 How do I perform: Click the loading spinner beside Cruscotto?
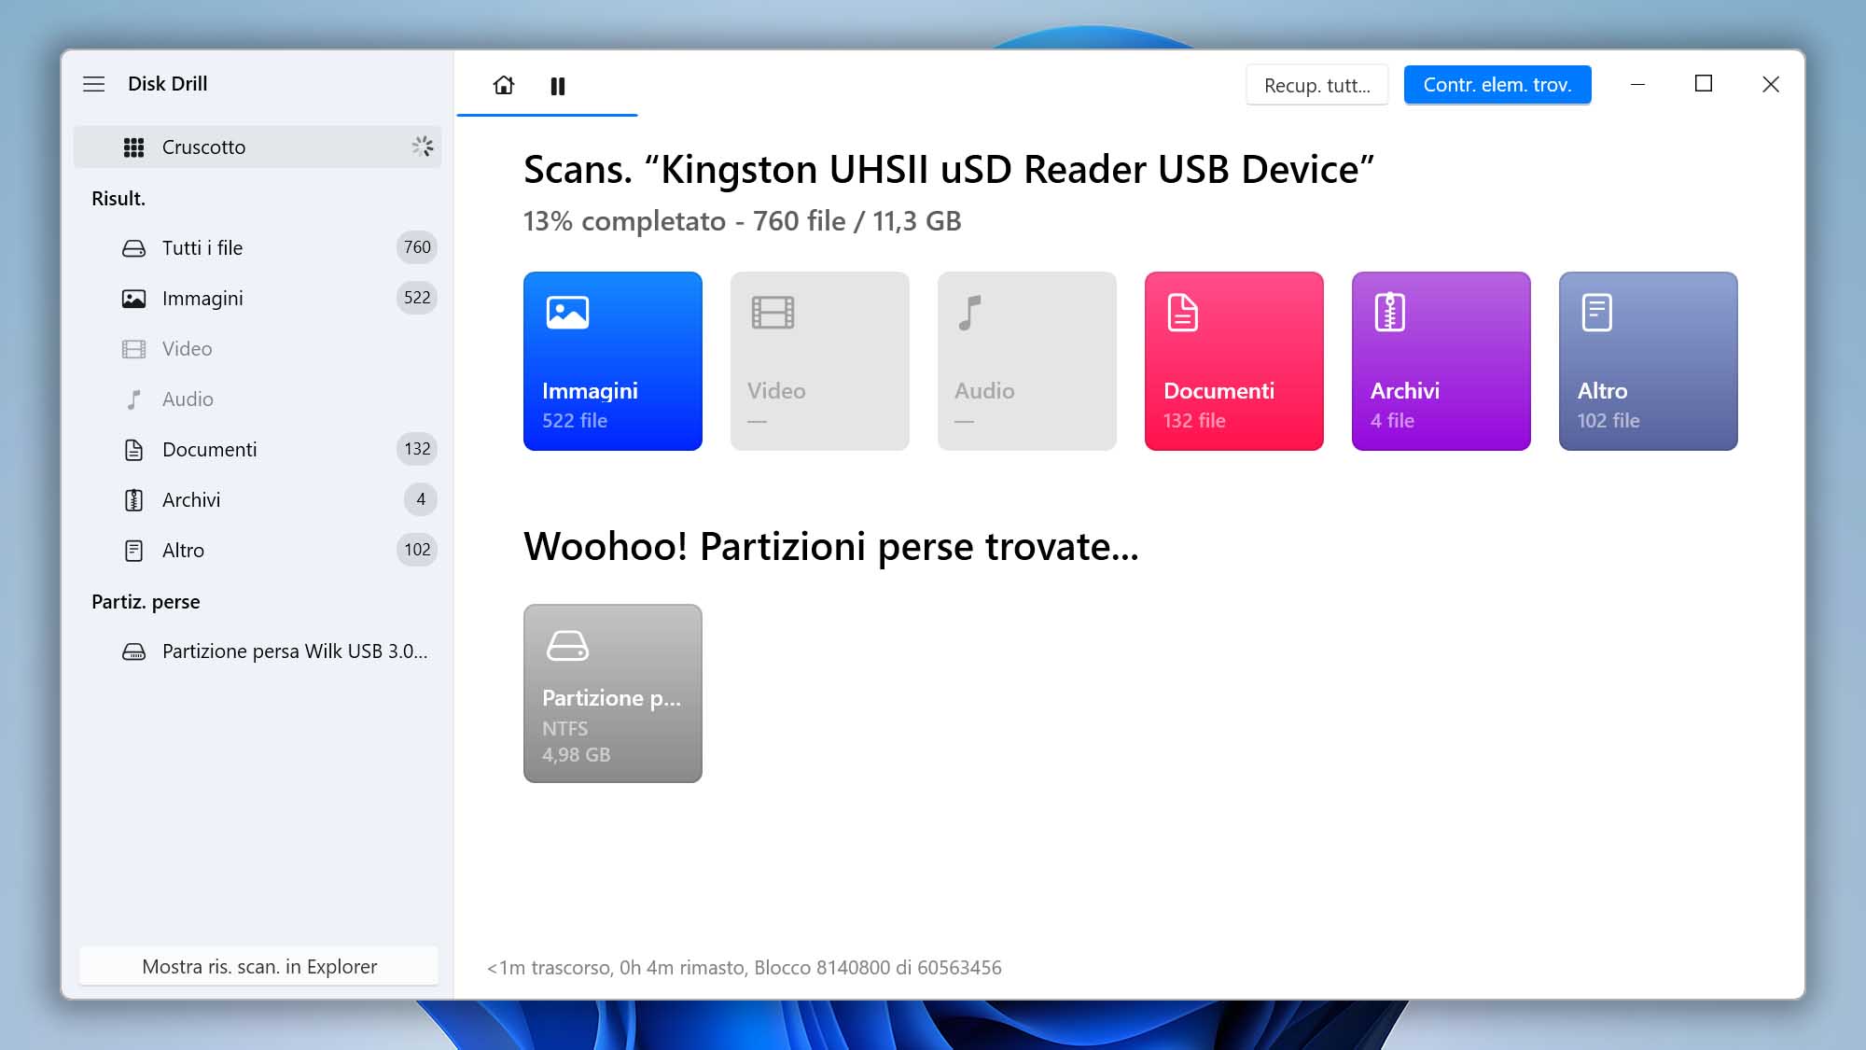[423, 147]
